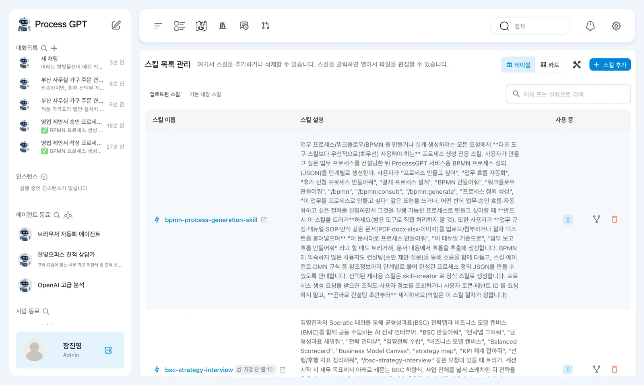Open external link for bpmn-process-generation-skill
Screen dimensions: 644x385
click(x=264, y=219)
